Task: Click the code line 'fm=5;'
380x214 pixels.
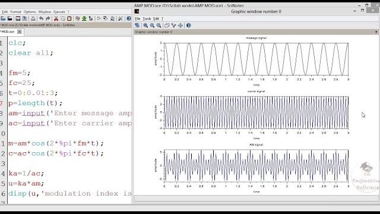Action: (20, 73)
